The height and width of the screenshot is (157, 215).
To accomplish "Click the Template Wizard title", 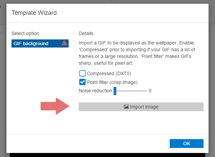I will pos(34,13).
